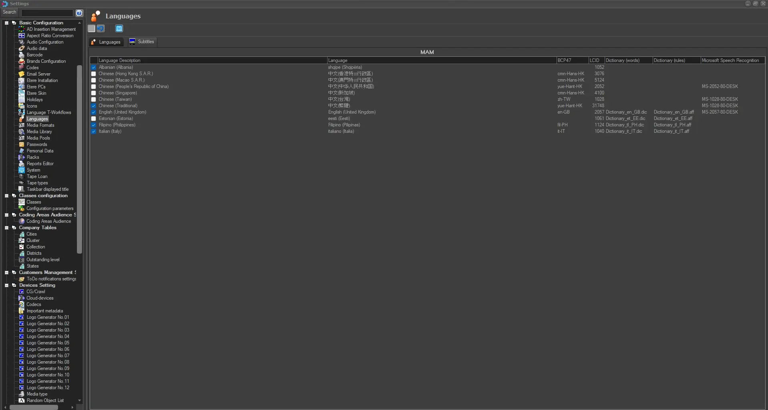Click into the Search input field
The width and height of the screenshot is (768, 410).
47,13
